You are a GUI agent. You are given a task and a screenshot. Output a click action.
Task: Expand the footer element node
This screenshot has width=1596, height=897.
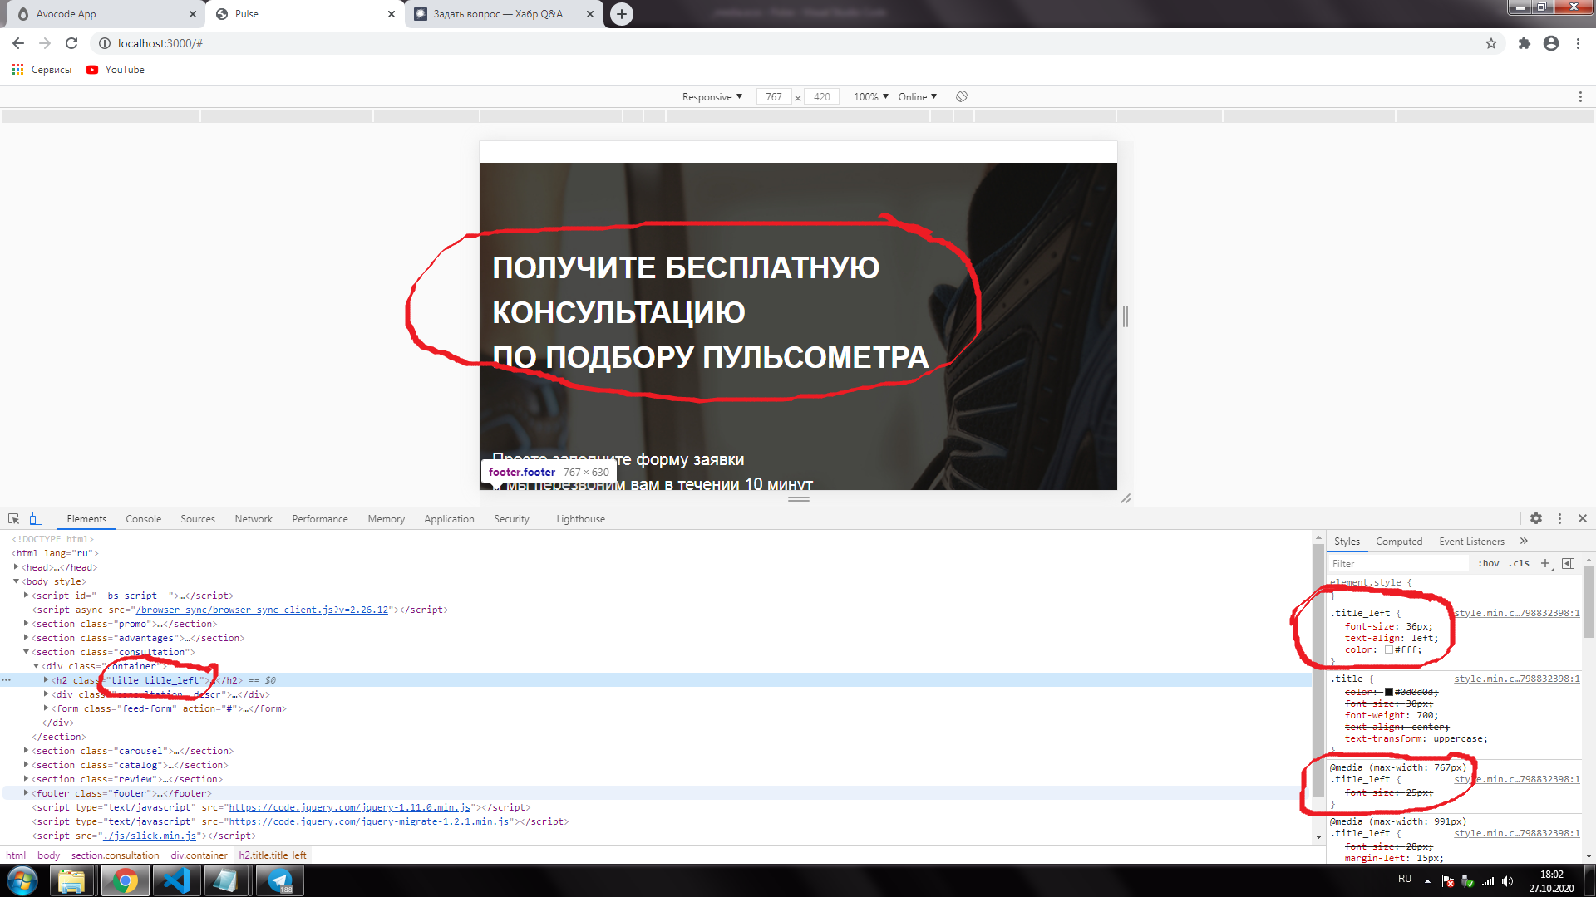[x=26, y=793]
